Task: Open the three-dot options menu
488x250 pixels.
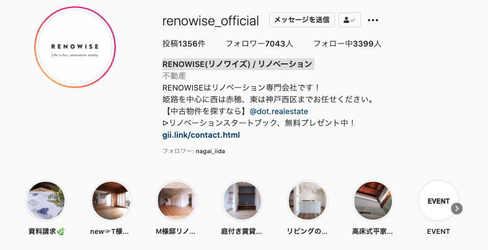Action: [373, 20]
